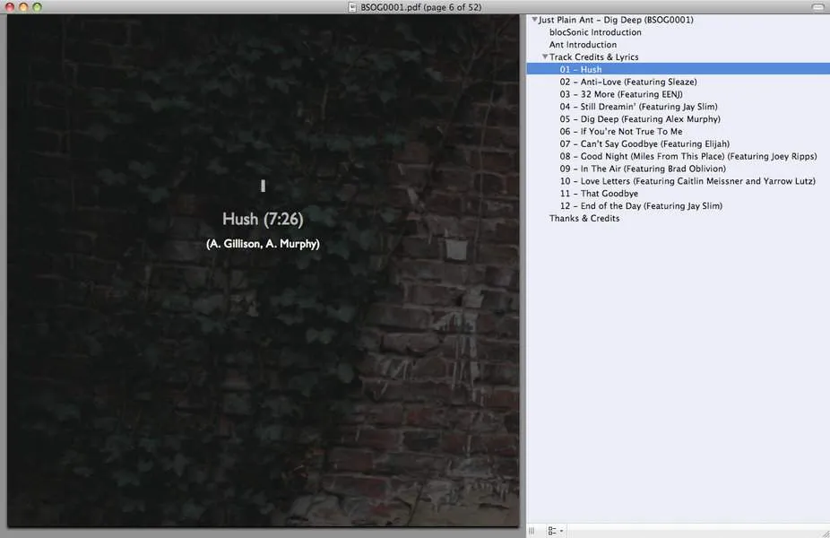Screen dimensions: 830x538
Task: Click the (A. Gillison, A. Murphy) credit text
Action: (264, 244)
